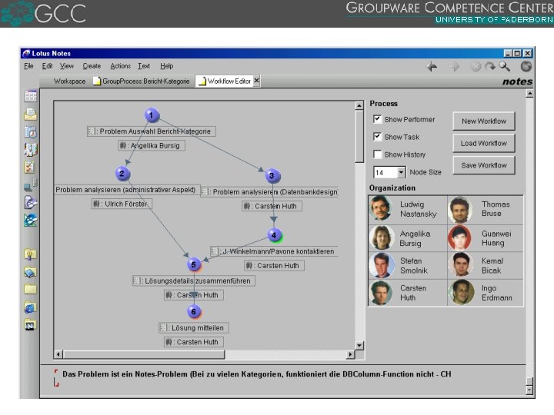This screenshot has width=554, height=415.
Task: Select workflow node 6
Action: point(194,311)
